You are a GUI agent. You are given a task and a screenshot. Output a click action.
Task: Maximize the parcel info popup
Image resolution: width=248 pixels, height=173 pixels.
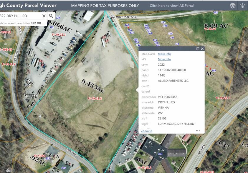point(198,49)
